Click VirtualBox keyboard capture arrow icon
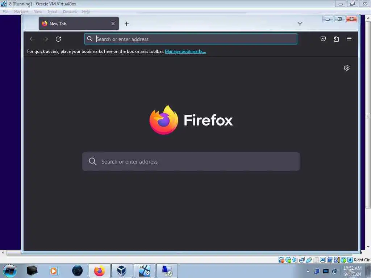The image size is (371, 278). pyautogui.click(x=350, y=260)
